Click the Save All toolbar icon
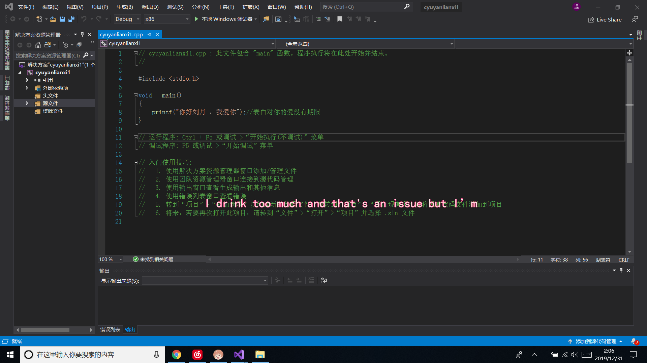This screenshot has height=363, width=647. click(71, 19)
